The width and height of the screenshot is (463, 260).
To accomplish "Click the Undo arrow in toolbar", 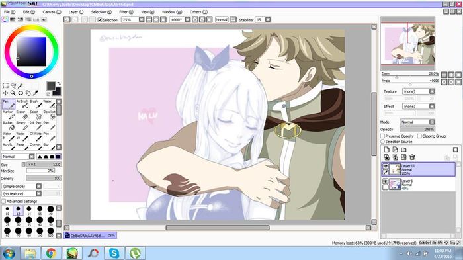I will pyautogui.click(x=67, y=19).
